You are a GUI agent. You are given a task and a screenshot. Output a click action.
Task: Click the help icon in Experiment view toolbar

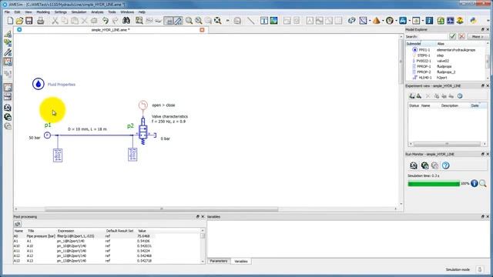point(460,96)
